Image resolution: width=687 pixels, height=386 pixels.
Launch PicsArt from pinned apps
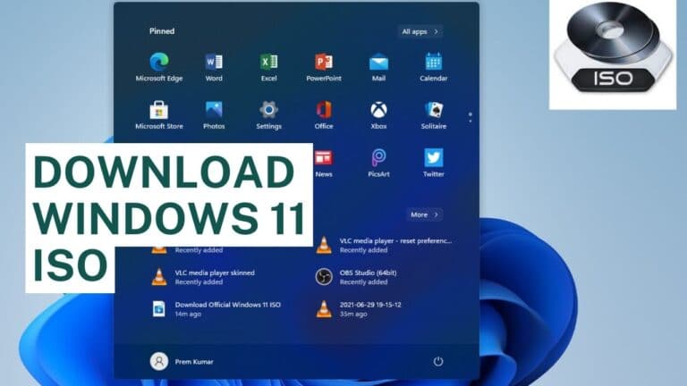(378, 163)
